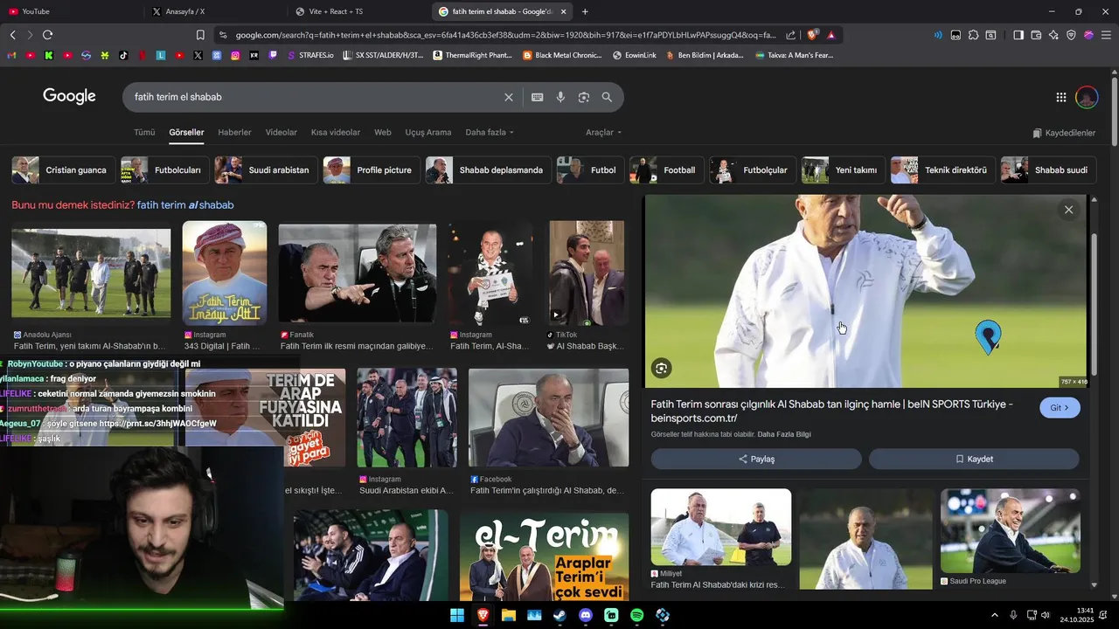Open the Brave main hamburger menu
Screen dimensions: 1119x629
[1106, 35]
